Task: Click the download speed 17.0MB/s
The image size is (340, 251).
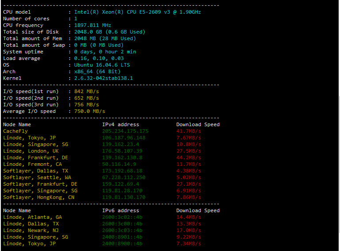Action: [x=189, y=230]
